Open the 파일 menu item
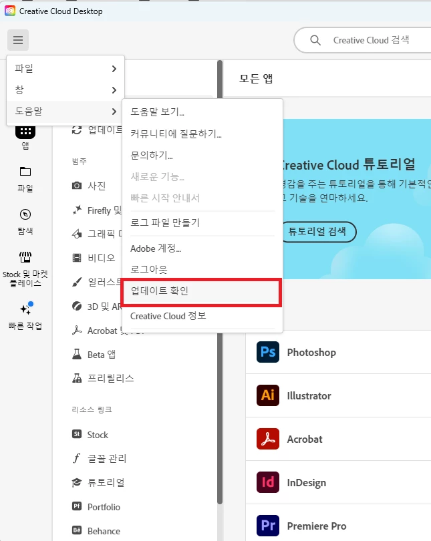 pyautogui.click(x=65, y=69)
